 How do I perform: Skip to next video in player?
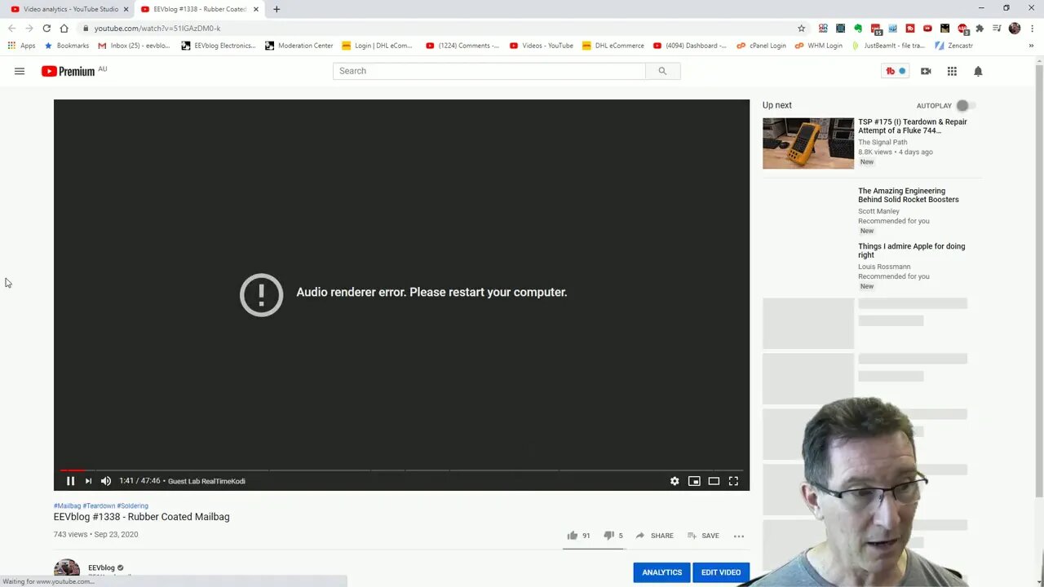pos(88,481)
